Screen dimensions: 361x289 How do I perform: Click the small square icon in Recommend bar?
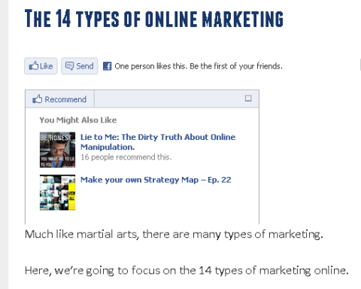(248, 98)
